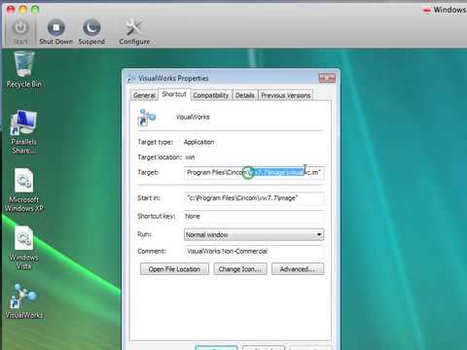Close the VisualWorks Properties dialog
This screenshot has height=350, width=467.
pyautogui.click(x=327, y=78)
